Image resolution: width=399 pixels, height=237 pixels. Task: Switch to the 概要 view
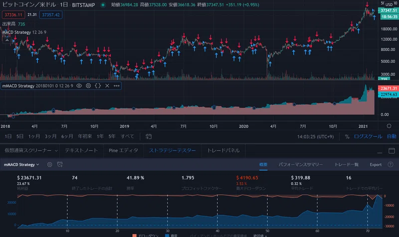point(263,165)
